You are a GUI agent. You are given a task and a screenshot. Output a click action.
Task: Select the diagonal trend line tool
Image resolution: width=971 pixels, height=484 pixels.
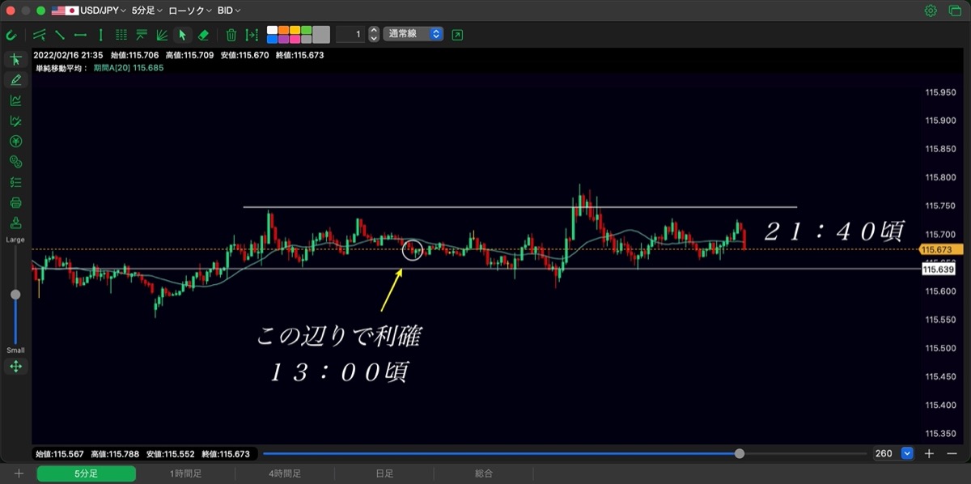(x=59, y=35)
